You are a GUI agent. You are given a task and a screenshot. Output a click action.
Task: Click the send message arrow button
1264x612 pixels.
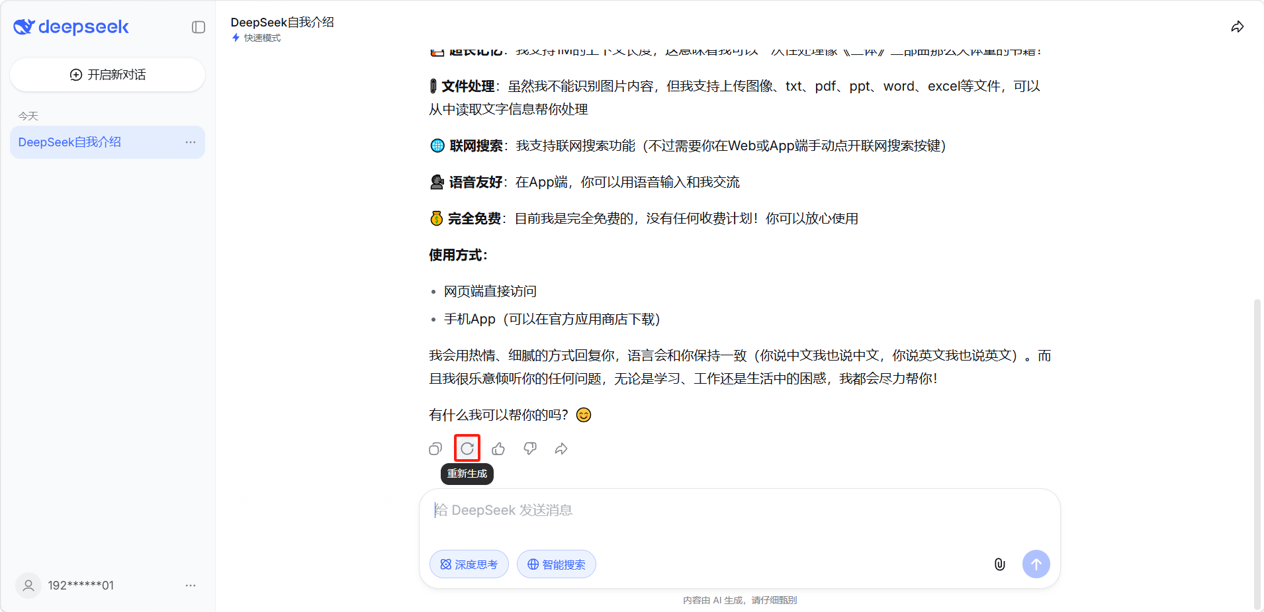click(x=1036, y=564)
